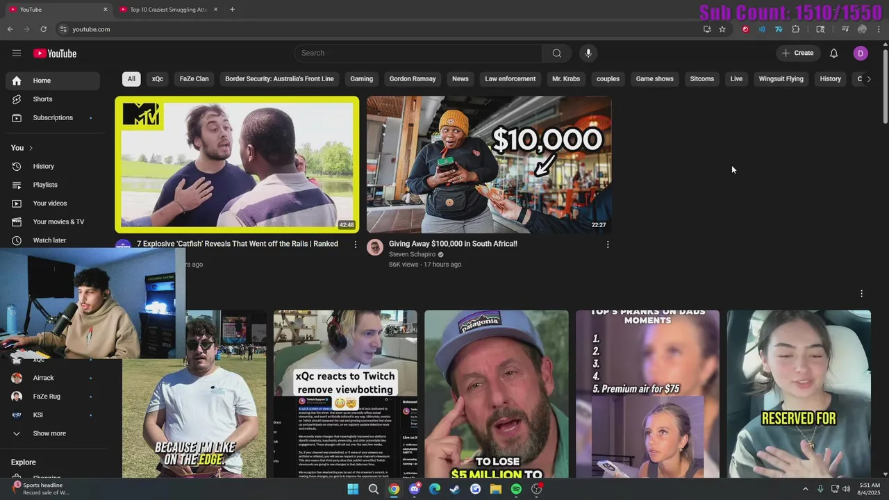Viewport: 889px width, 500px height.
Task: Navigate back in browser
Action: pyautogui.click(x=10, y=29)
